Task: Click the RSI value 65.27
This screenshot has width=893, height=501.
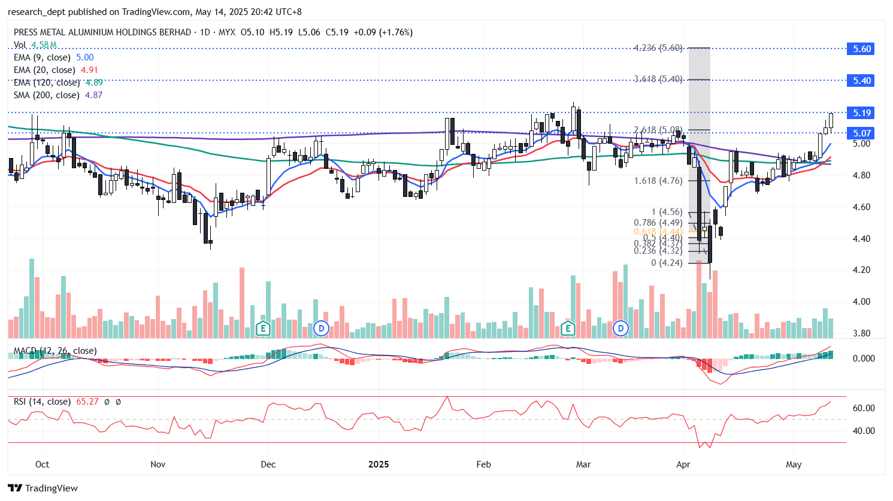Action: point(87,402)
